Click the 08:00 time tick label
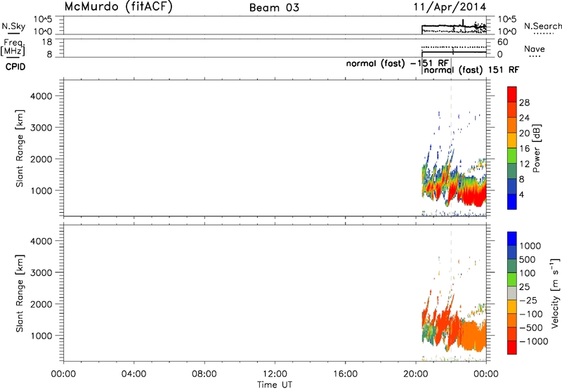This screenshot has width=562, height=389. click(204, 374)
